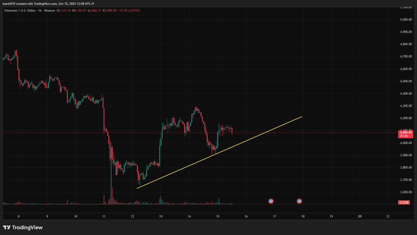Click date 8 on the time axis
This screenshot has height=235, width=417.
(19, 216)
